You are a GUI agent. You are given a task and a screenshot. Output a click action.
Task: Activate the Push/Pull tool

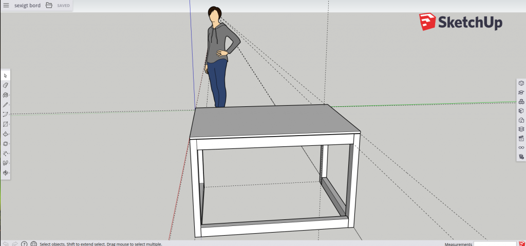point(6,134)
